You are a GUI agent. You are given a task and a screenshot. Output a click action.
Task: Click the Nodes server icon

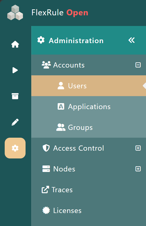coord(46,169)
